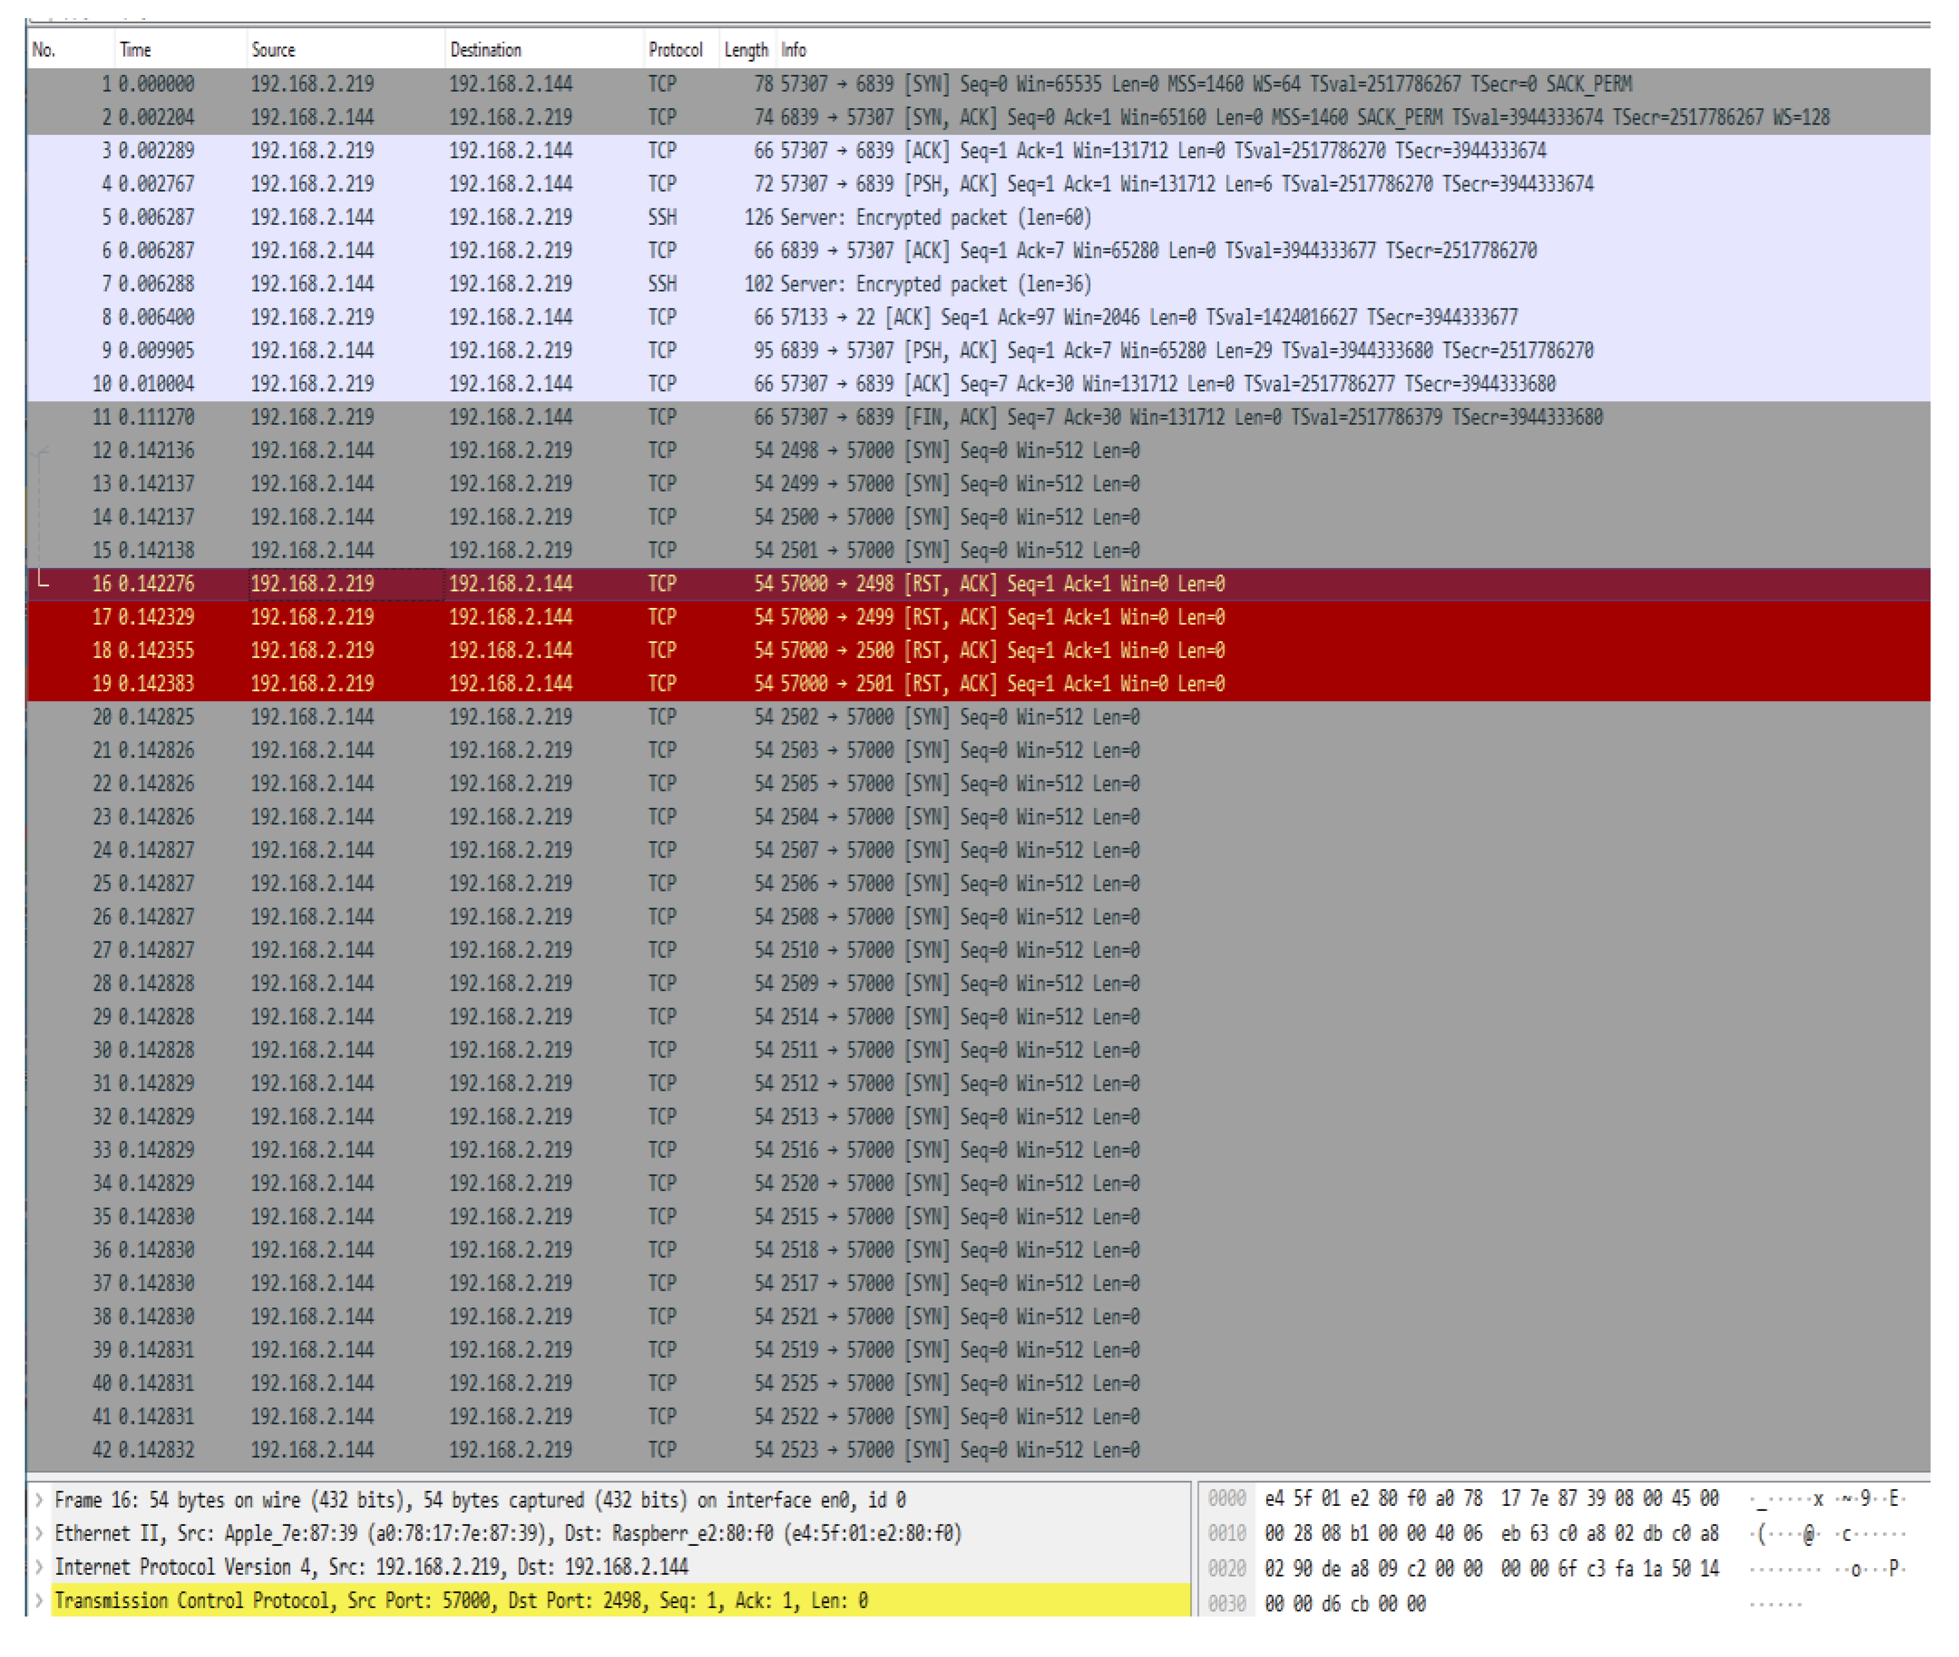Sort by the Protocol column header
Image resolution: width=1959 pixels, height=1657 pixels.
click(675, 50)
